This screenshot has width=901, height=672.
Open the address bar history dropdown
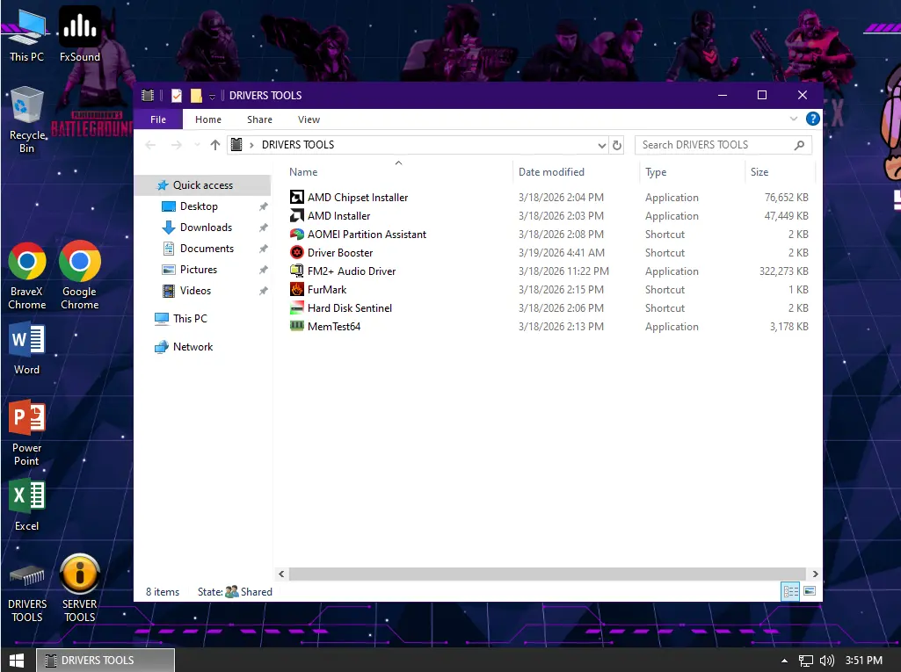click(x=601, y=145)
